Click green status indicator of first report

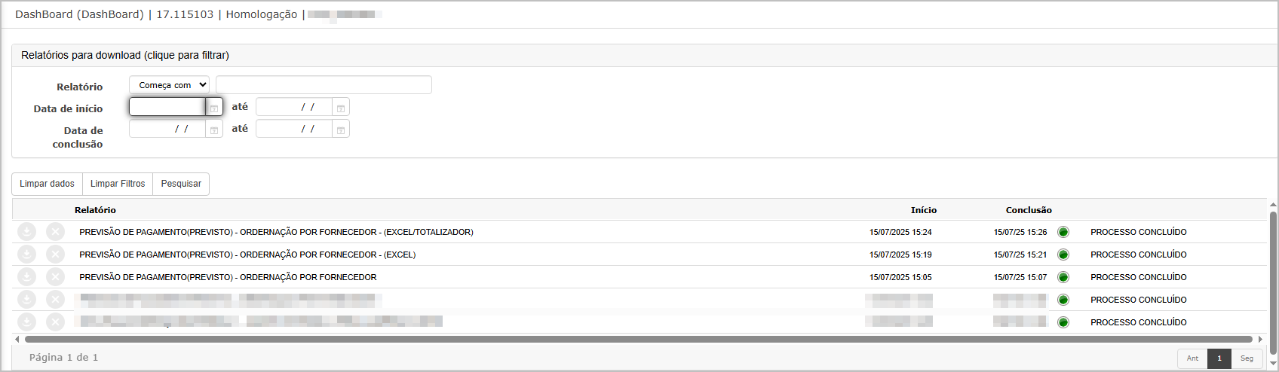coord(1063,232)
